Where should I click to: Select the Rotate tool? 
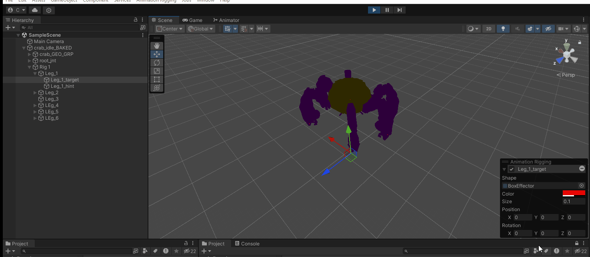coord(156,62)
